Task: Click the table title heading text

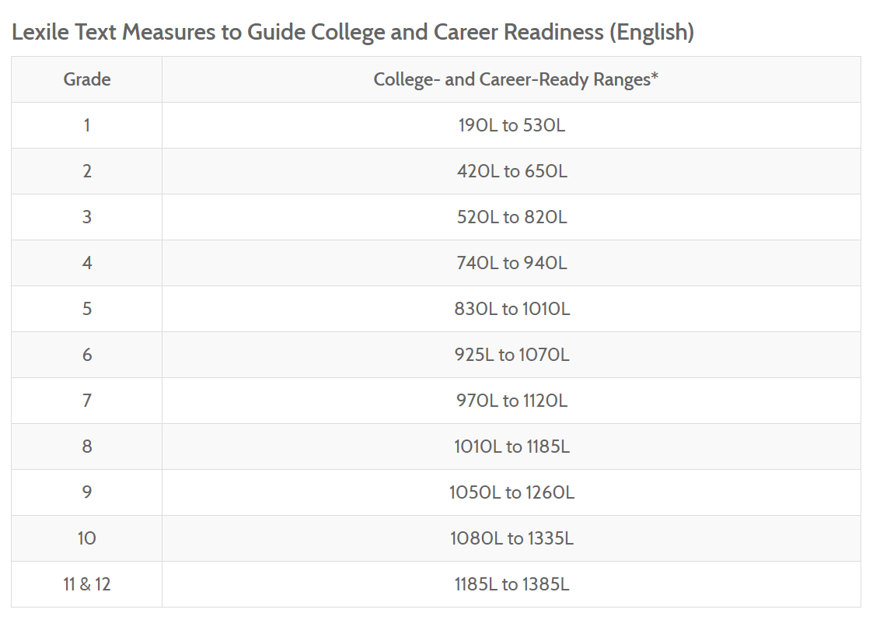Action: pyautogui.click(x=353, y=32)
